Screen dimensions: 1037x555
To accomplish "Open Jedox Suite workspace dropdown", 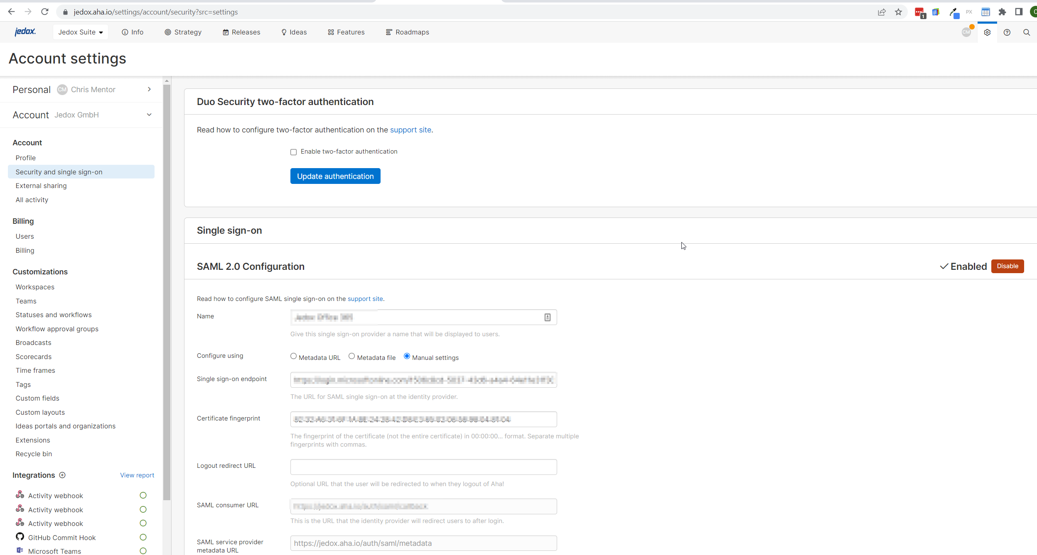I will [x=80, y=32].
